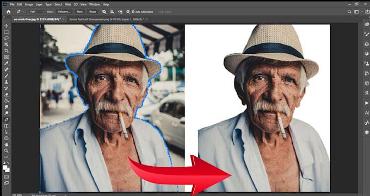Open the Actions play panel icon
370x196 pixels.
click(366, 103)
